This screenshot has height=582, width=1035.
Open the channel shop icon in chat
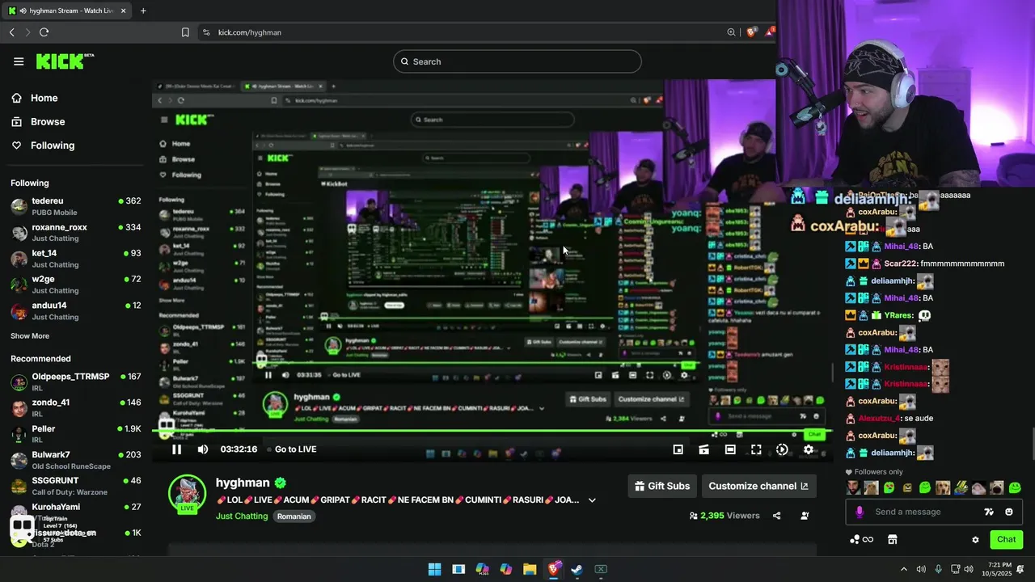click(893, 540)
